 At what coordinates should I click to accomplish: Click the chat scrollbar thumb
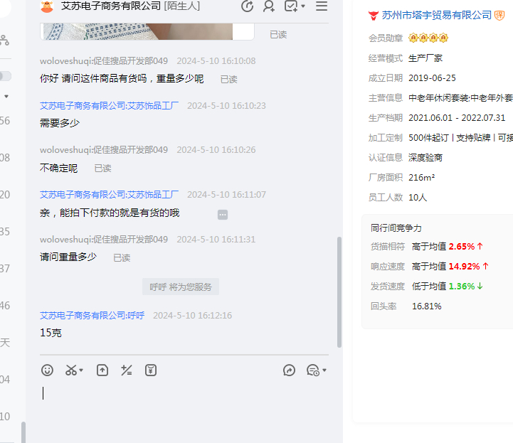pos(339,292)
